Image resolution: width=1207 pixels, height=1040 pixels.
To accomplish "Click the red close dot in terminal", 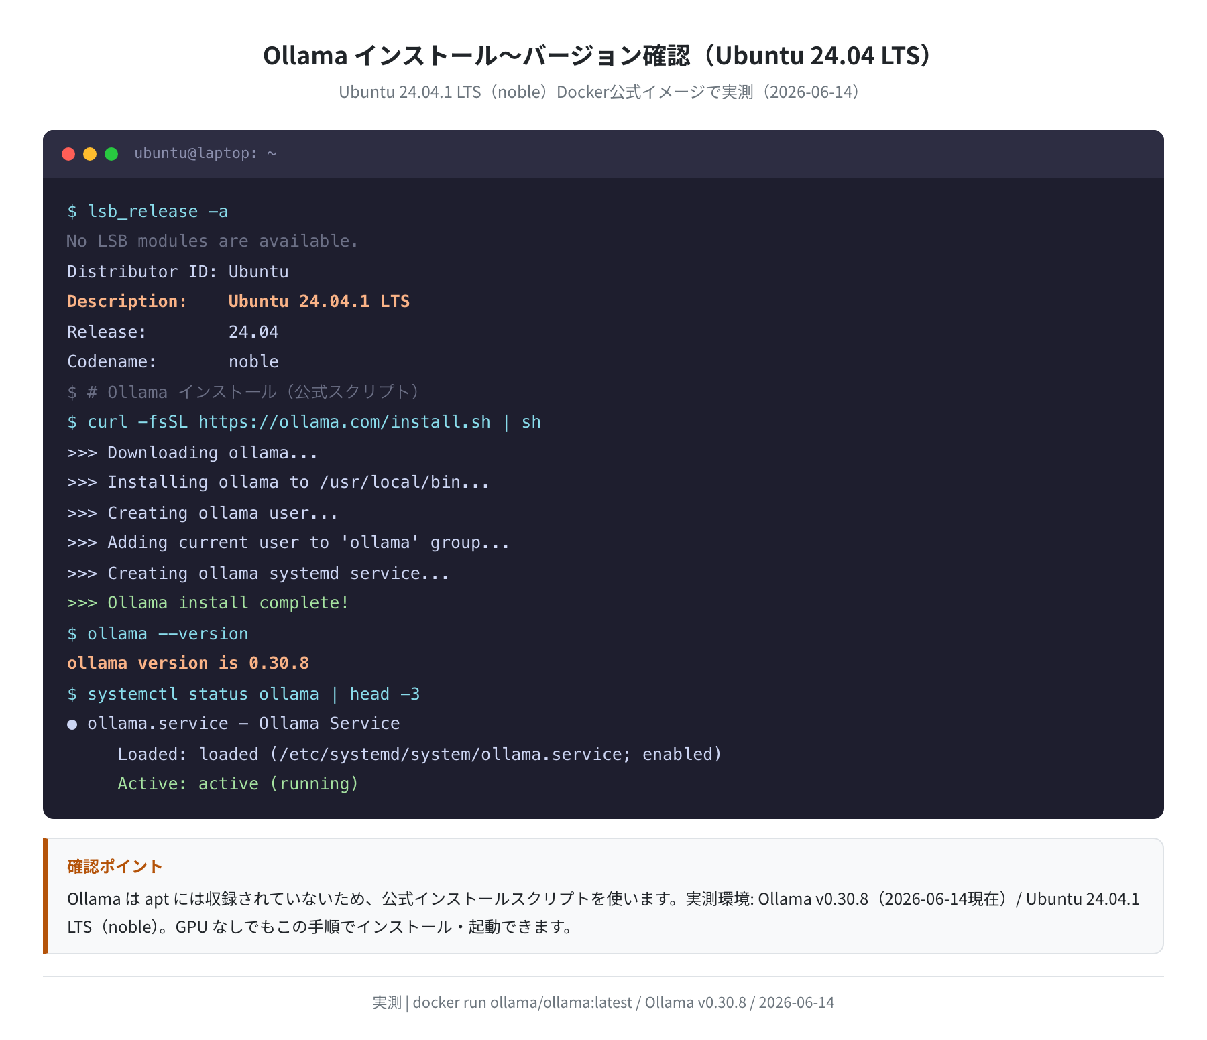I will pos(68,154).
